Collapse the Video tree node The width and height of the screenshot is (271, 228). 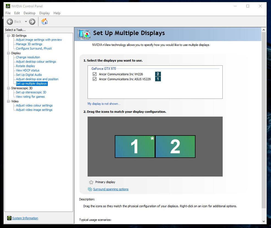coord(8,101)
